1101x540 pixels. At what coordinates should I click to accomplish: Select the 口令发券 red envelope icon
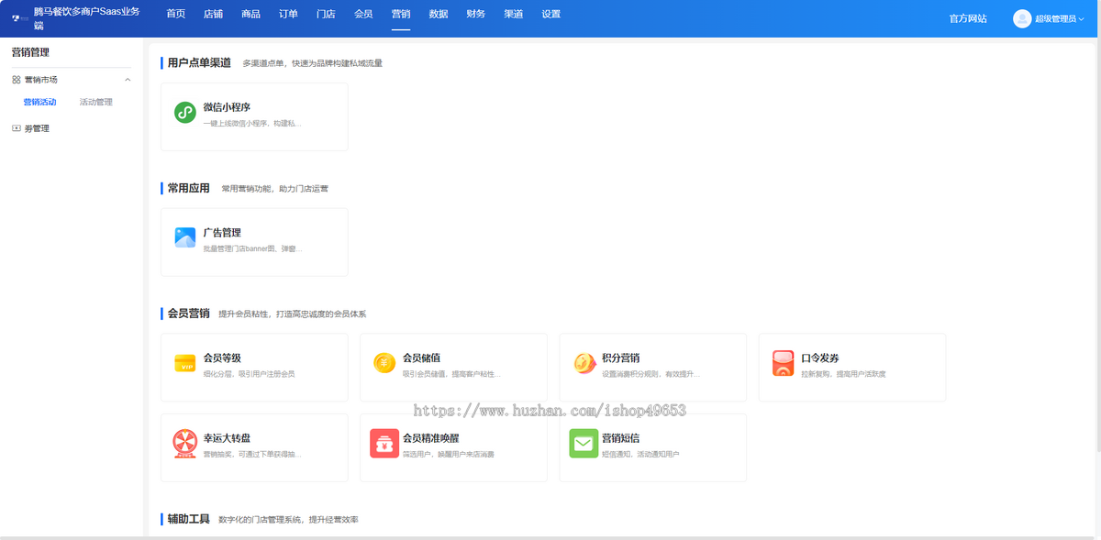(x=783, y=363)
